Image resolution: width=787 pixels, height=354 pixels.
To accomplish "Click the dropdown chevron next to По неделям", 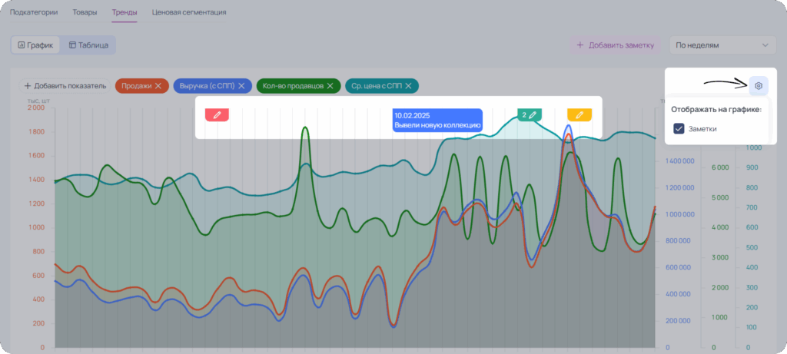I will [765, 45].
